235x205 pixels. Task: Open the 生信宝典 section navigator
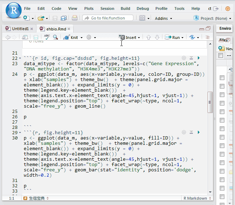[36, 198]
